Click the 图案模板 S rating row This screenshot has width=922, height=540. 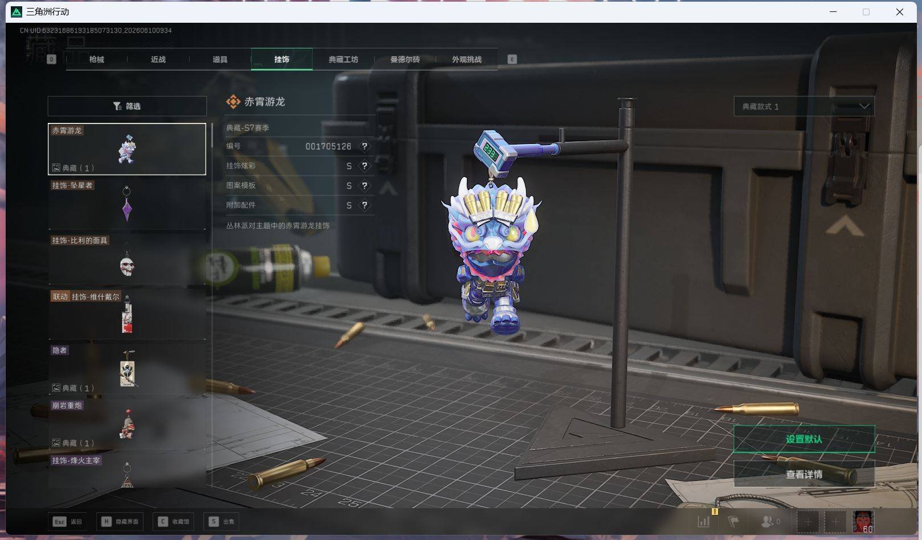coord(300,186)
